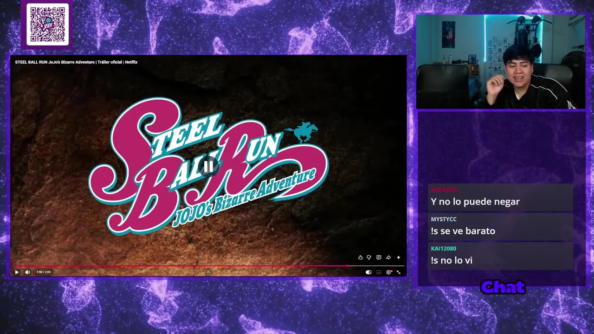Click the username MYSTYCC in chat
The width and height of the screenshot is (594, 334).
pyautogui.click(x=444, y=219)
